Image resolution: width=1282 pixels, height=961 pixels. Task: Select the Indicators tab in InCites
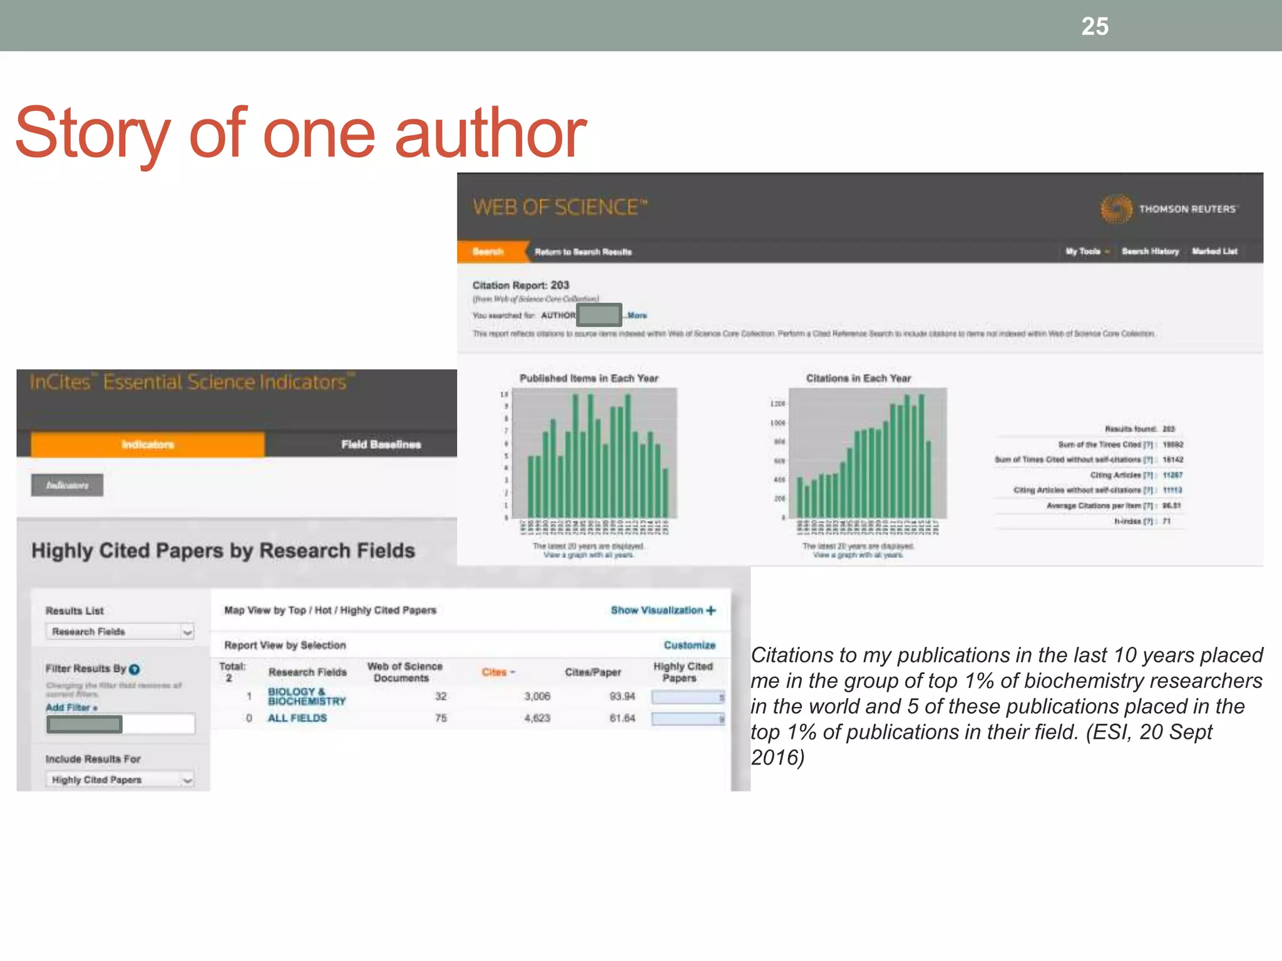pyautogui.click(x=148, y=444)
